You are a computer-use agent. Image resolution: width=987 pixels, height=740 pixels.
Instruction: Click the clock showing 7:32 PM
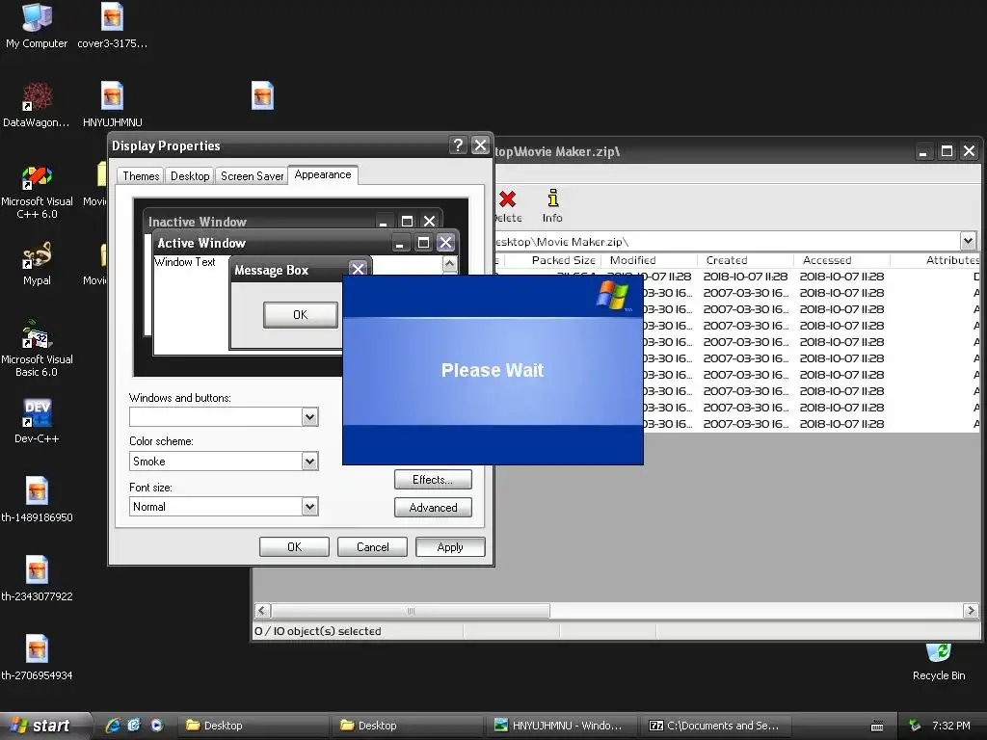click(950, 726)
